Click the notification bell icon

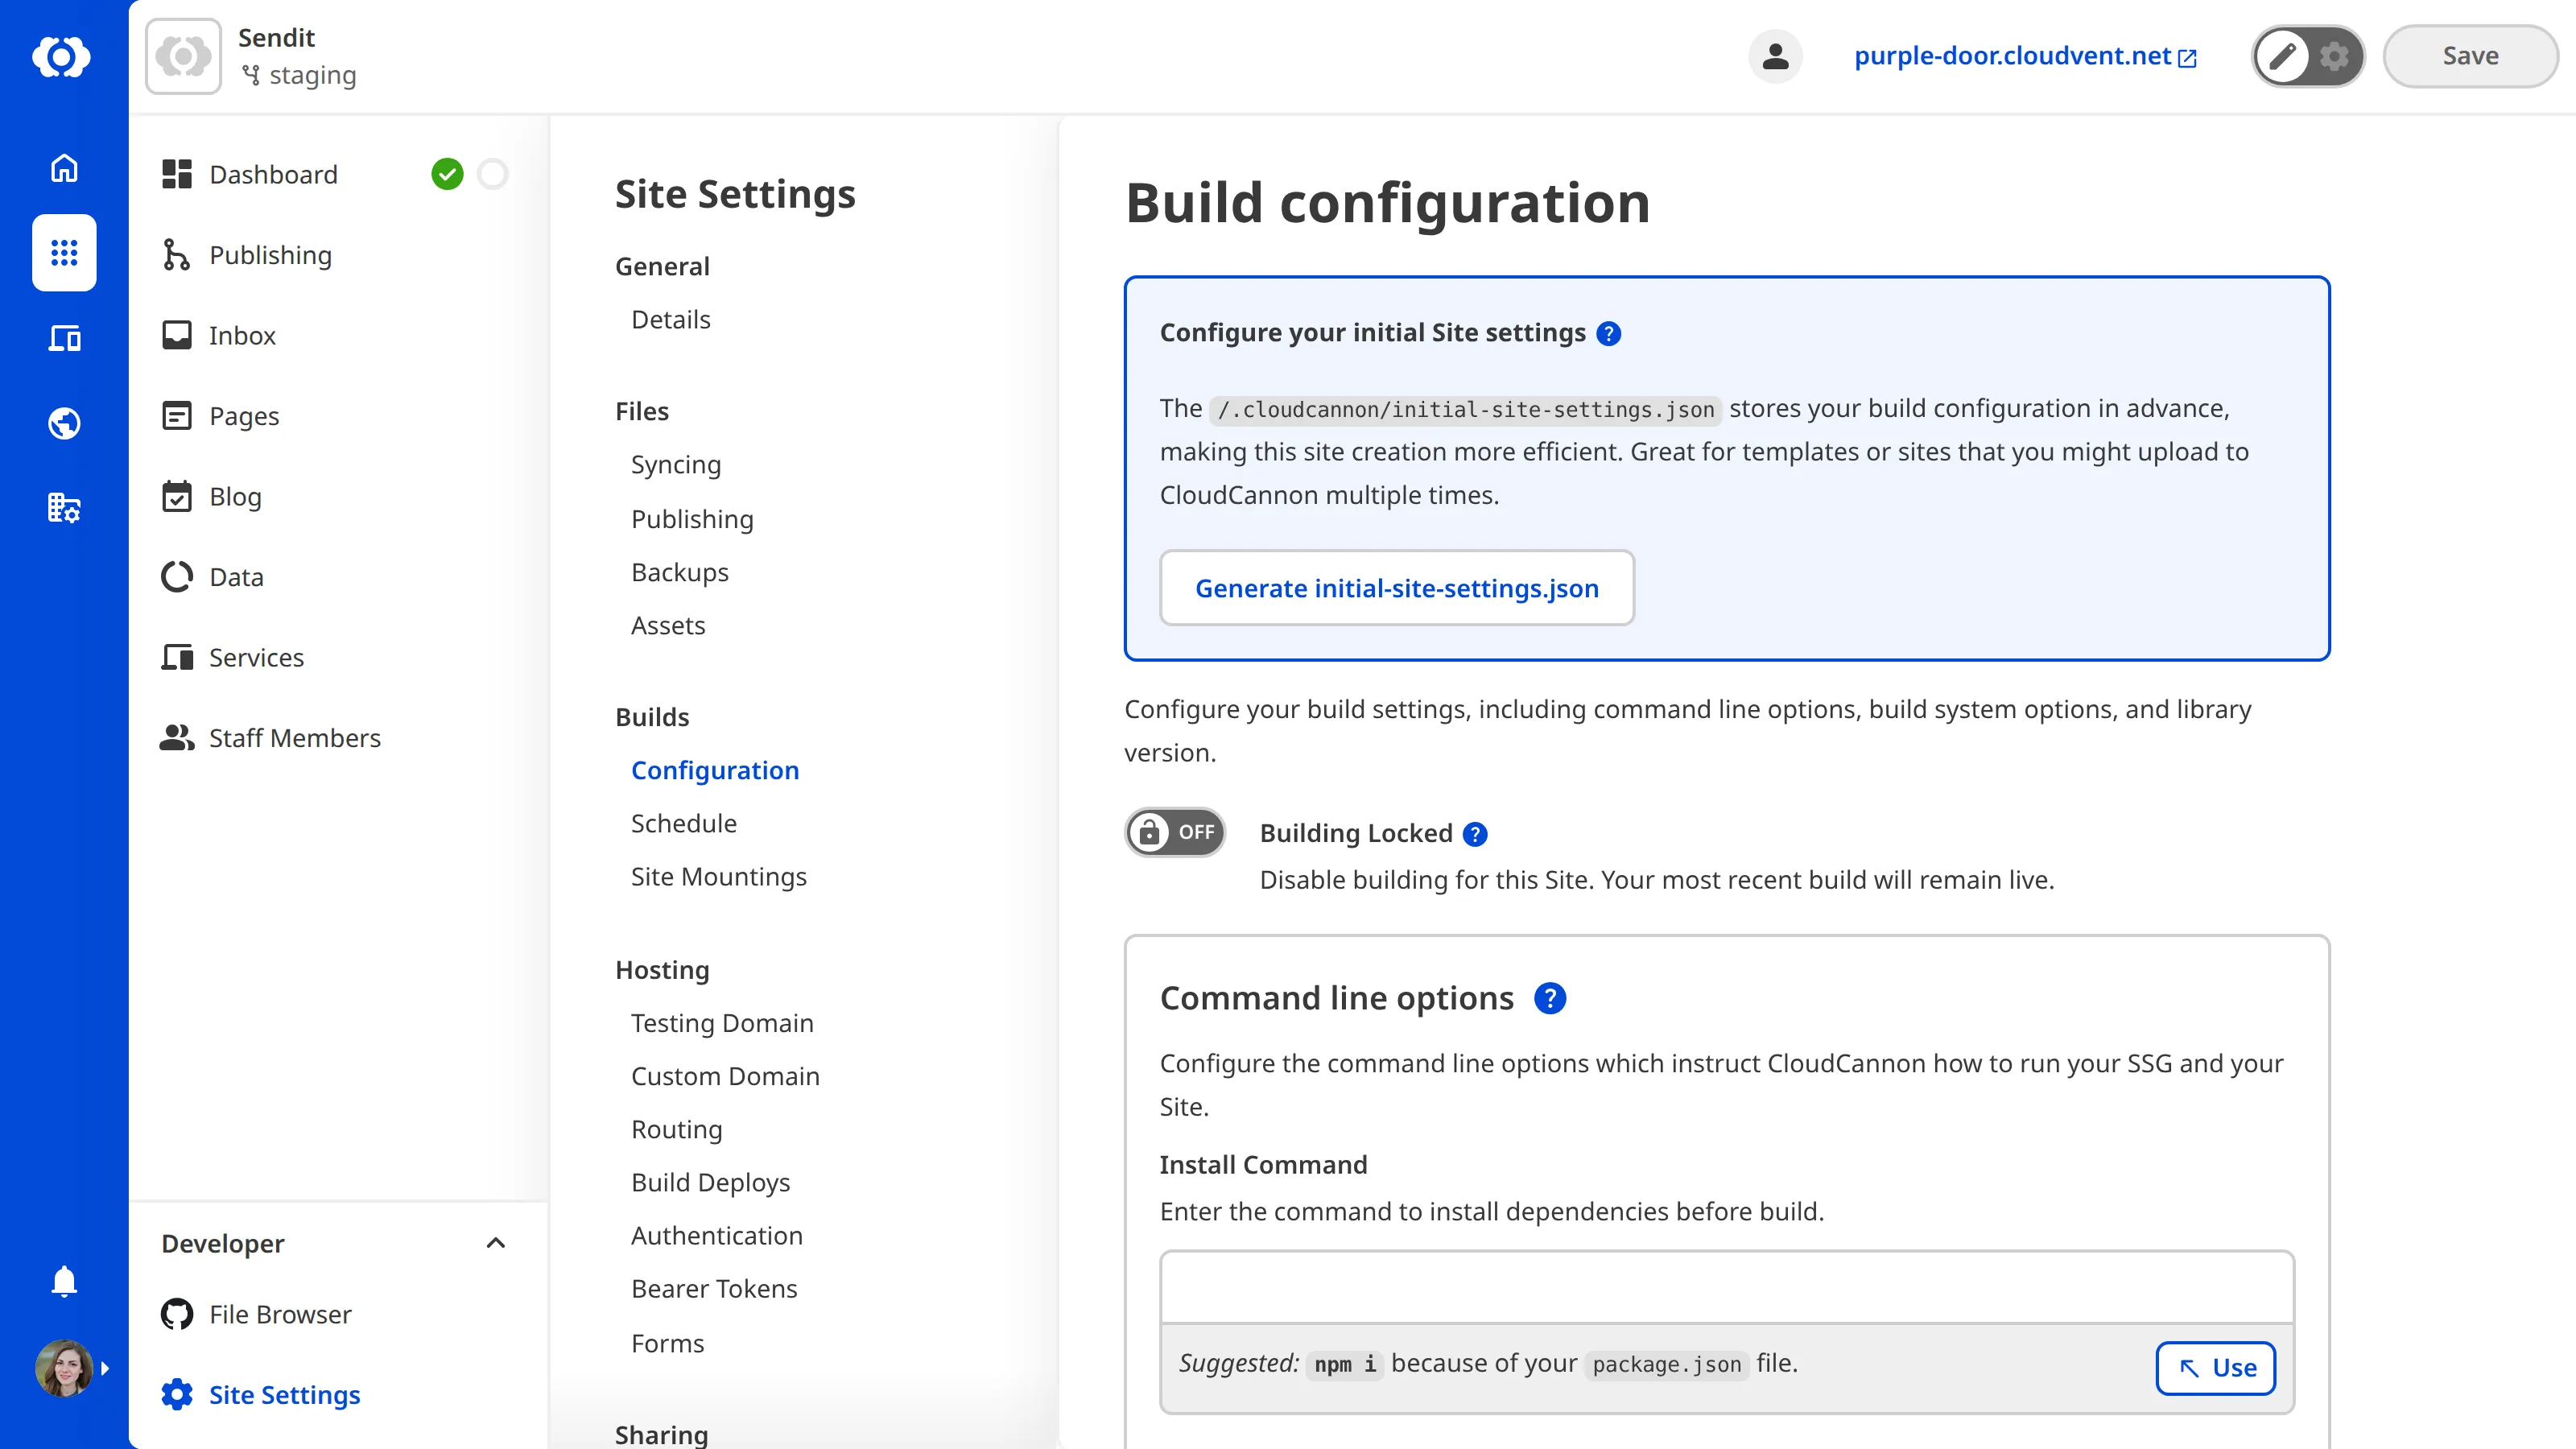pyautogui.click(x=63, y=1281)
